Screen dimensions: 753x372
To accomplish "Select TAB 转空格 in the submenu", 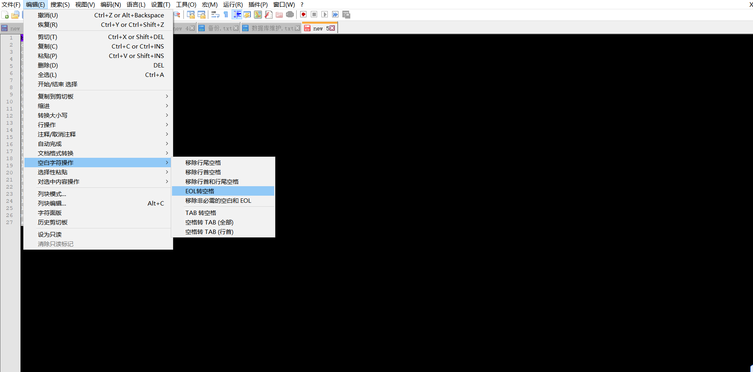I will pos(223,213).
